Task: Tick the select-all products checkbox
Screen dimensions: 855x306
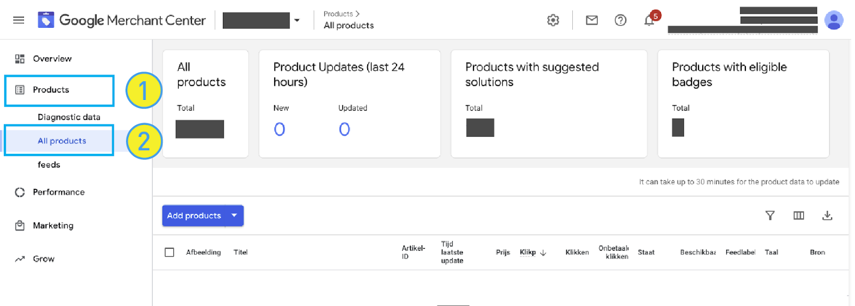Action: (x=169, y=252)
